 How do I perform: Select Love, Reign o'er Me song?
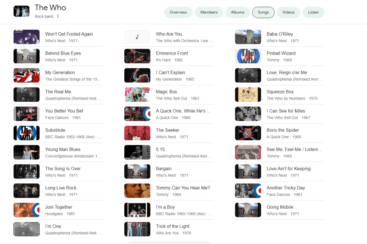click(x=287, y=72)
